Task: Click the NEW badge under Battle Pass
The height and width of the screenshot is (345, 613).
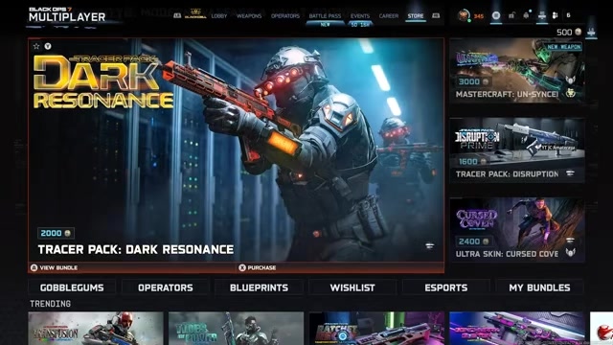Action: point(325,25)
